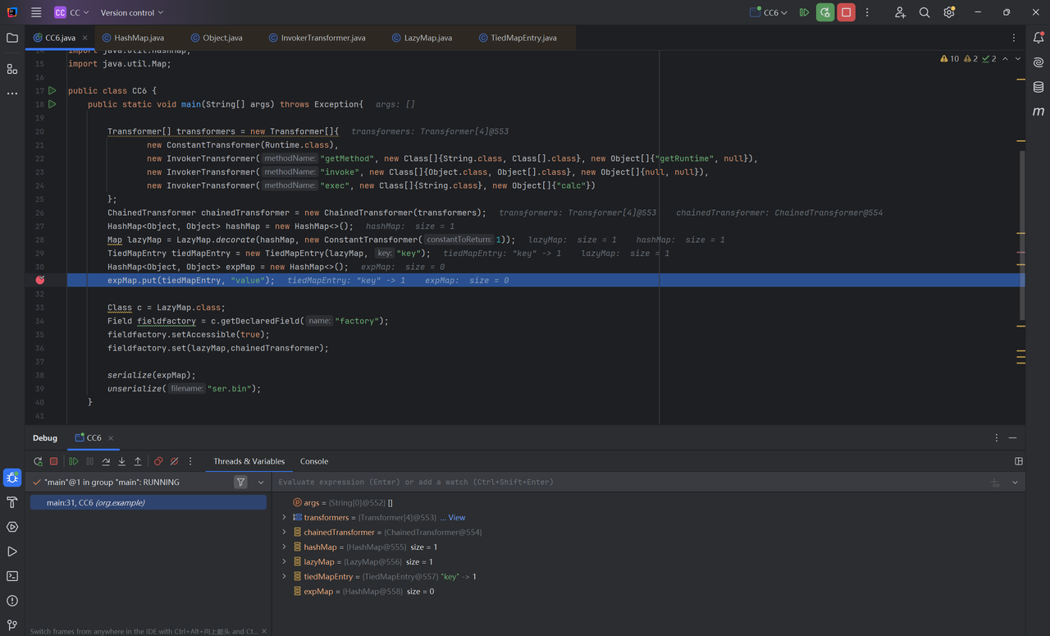Select the Threads & Variables tab
This screenshot has width=1050, height=636.
tap(249, 461)
